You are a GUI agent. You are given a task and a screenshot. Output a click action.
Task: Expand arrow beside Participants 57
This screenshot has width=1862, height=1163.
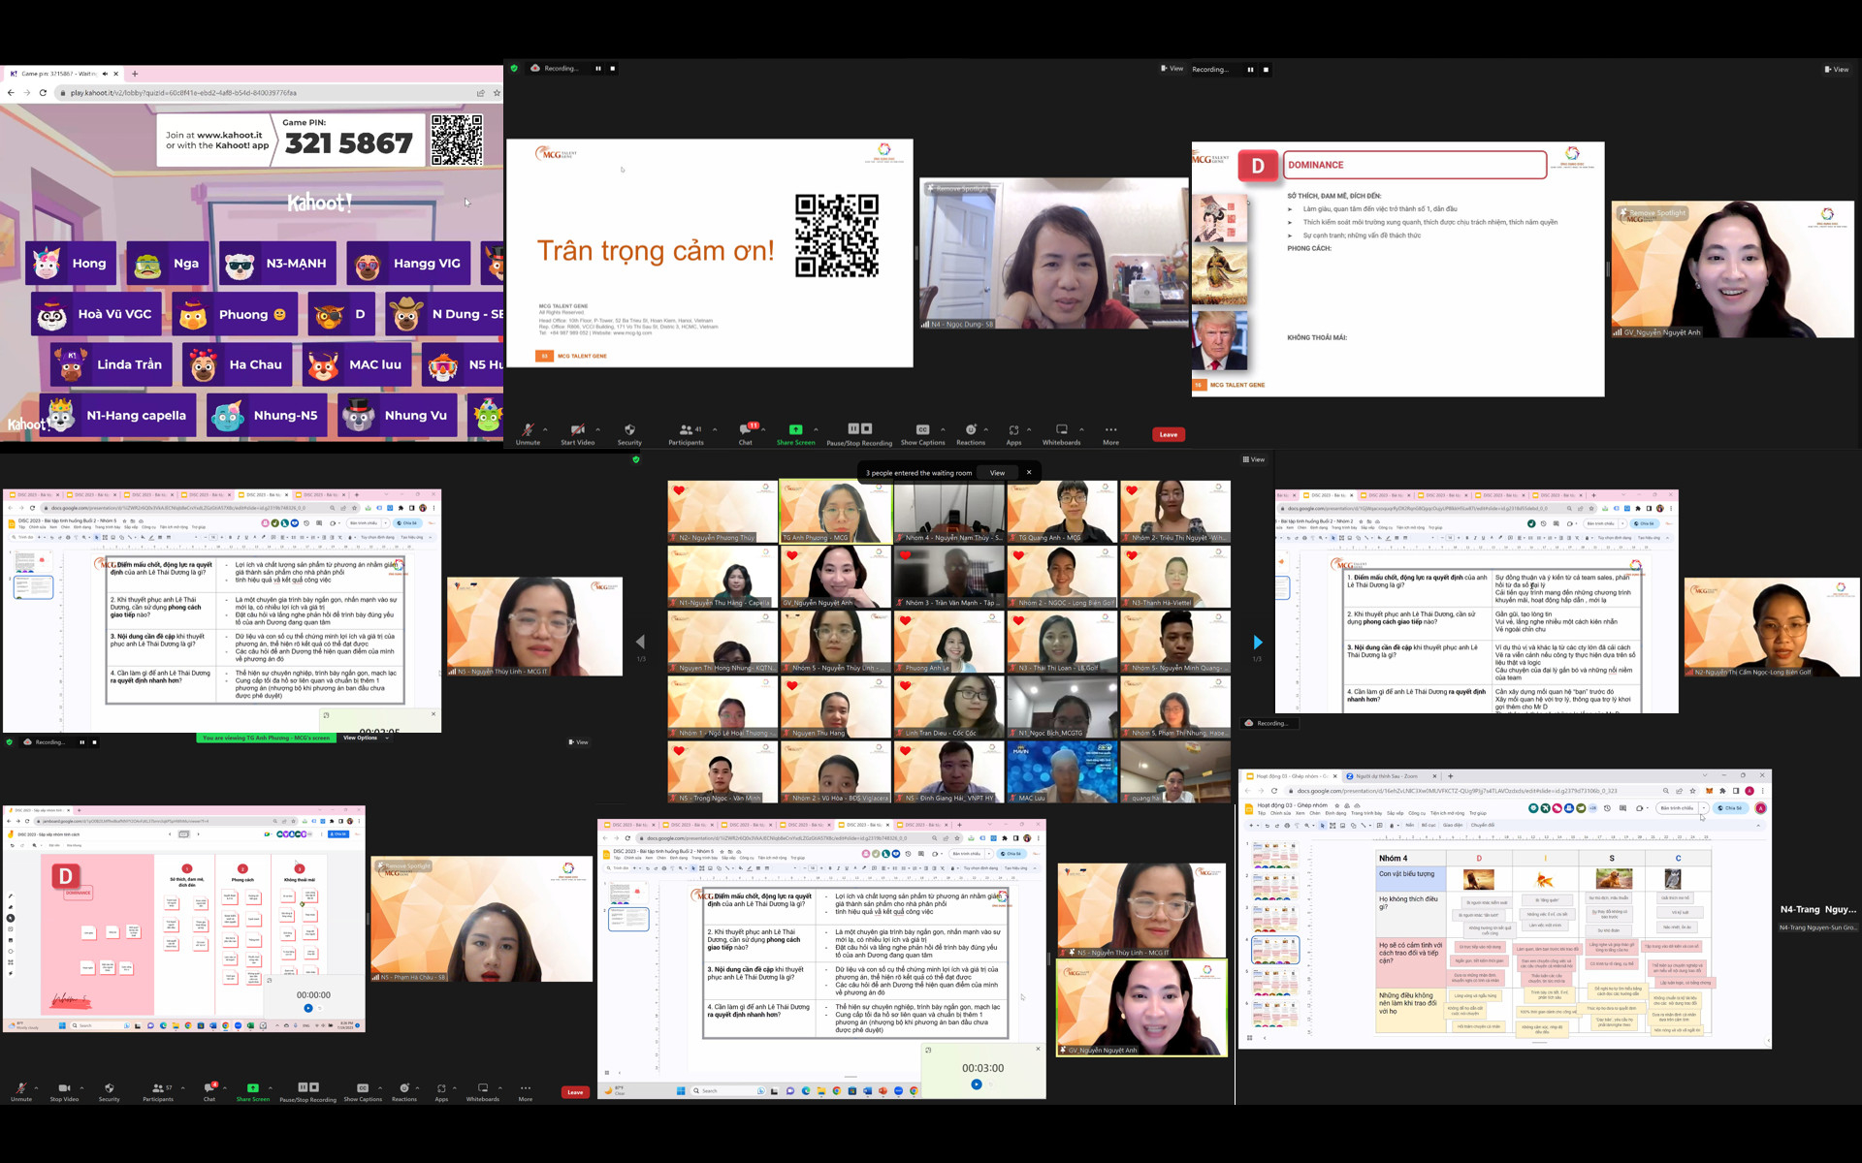[x=183, y=1087]
